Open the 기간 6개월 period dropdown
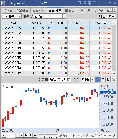The width and height of the screenshot is (118, 139). tap(92, 80)
